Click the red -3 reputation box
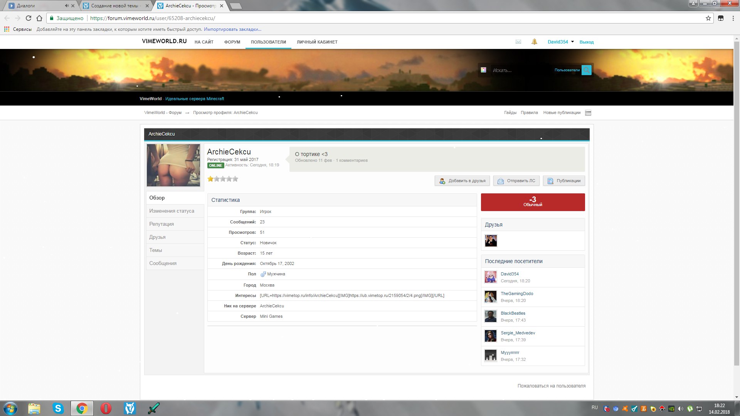740x416 pixels. tap(533, 202)
